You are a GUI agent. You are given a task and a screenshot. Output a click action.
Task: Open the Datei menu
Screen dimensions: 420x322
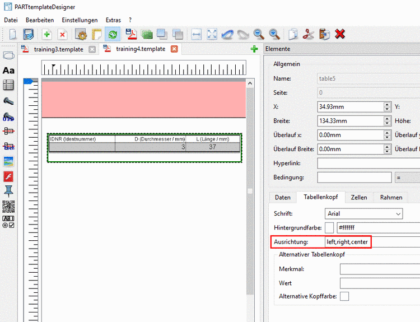[x=11, y=20]
